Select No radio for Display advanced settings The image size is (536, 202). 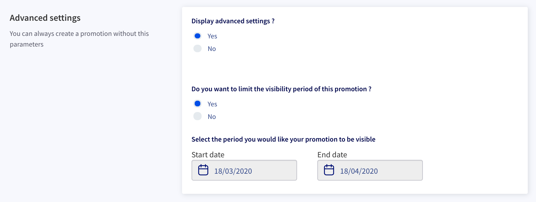[198, 48]
